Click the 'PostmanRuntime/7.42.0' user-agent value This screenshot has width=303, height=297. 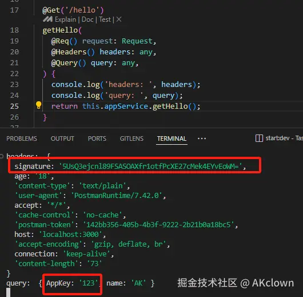click(x=117, y=196)
